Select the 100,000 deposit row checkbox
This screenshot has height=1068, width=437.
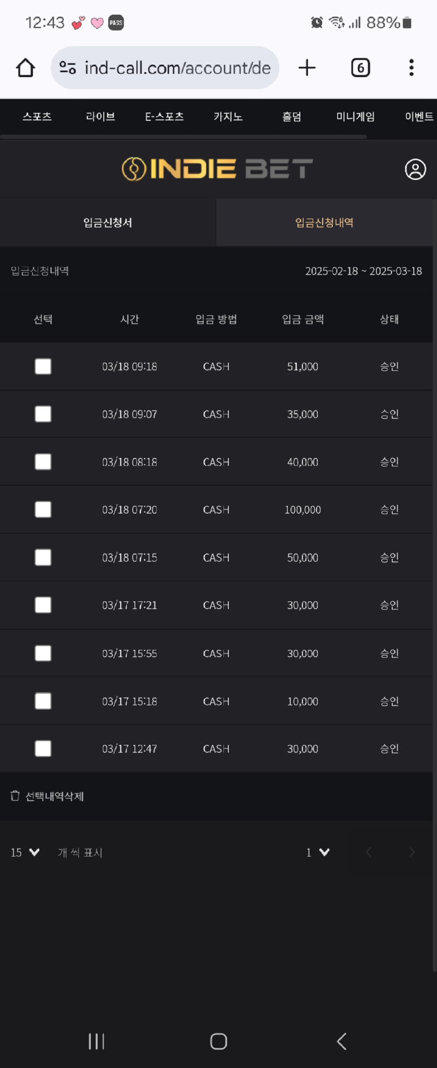pos(43,509)
